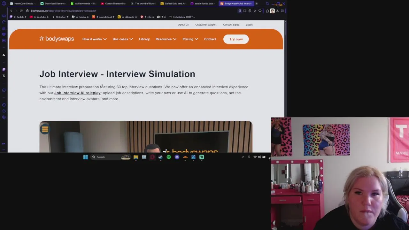
Task: Open the Library page
Action: point(144,39)
